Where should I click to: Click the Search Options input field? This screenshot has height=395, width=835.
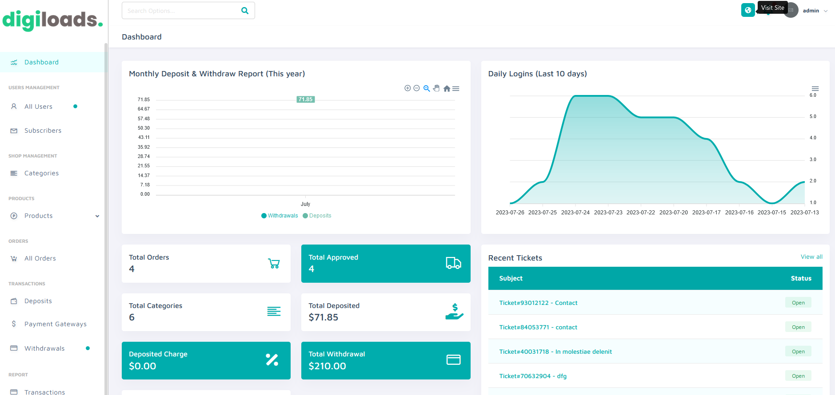[181, 11]
